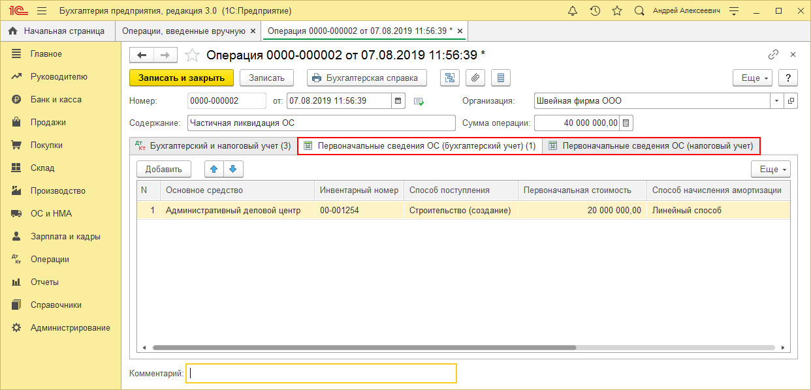Open the history clock icon

pyautogui.click(x=595, y=11)
